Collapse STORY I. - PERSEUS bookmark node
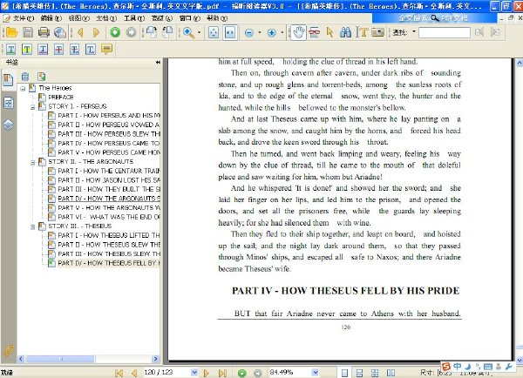This screenshot has width=523, height=378. click(33, 107)
